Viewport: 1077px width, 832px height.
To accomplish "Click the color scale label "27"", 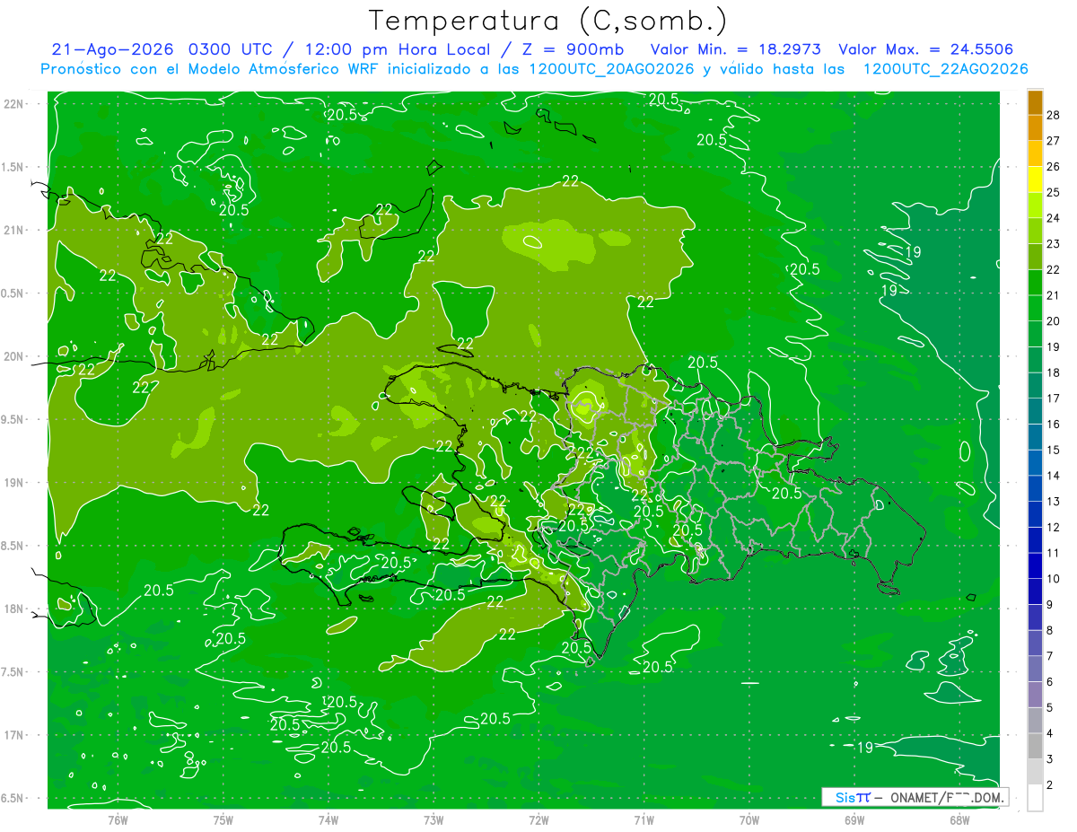I will coord(1053,141).
